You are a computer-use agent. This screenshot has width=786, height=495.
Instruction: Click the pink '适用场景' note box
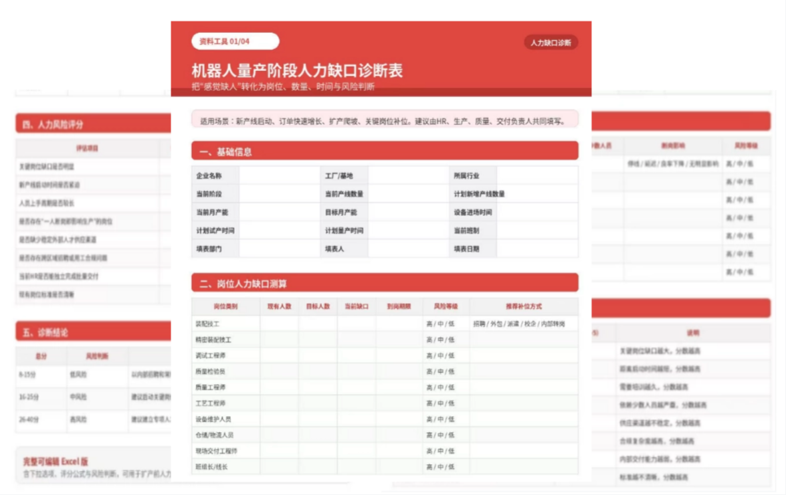385,120
